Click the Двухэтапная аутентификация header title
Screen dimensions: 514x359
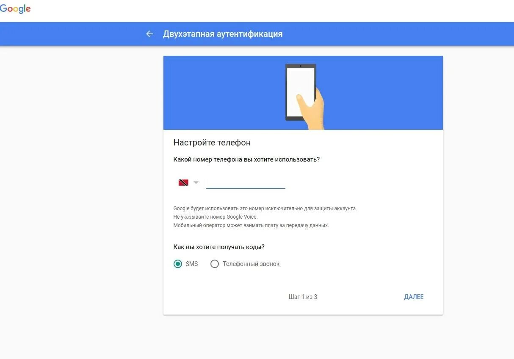pos(223,34)
